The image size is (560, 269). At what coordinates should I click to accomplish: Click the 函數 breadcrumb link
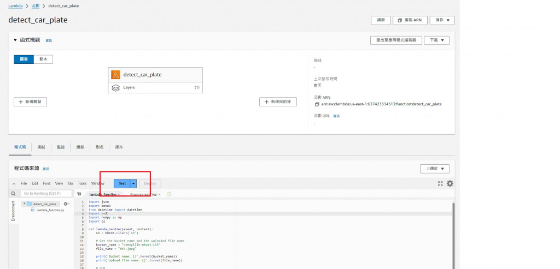pyautogui.click(x=36, y=5)
